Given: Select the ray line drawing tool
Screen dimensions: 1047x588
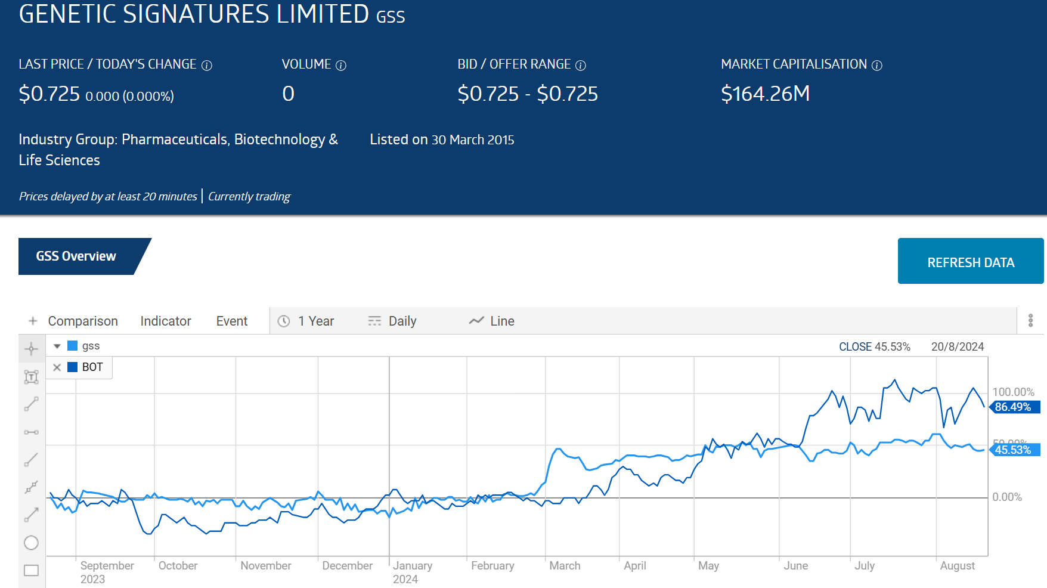Looking at the screenshot, I should [32, 459].
